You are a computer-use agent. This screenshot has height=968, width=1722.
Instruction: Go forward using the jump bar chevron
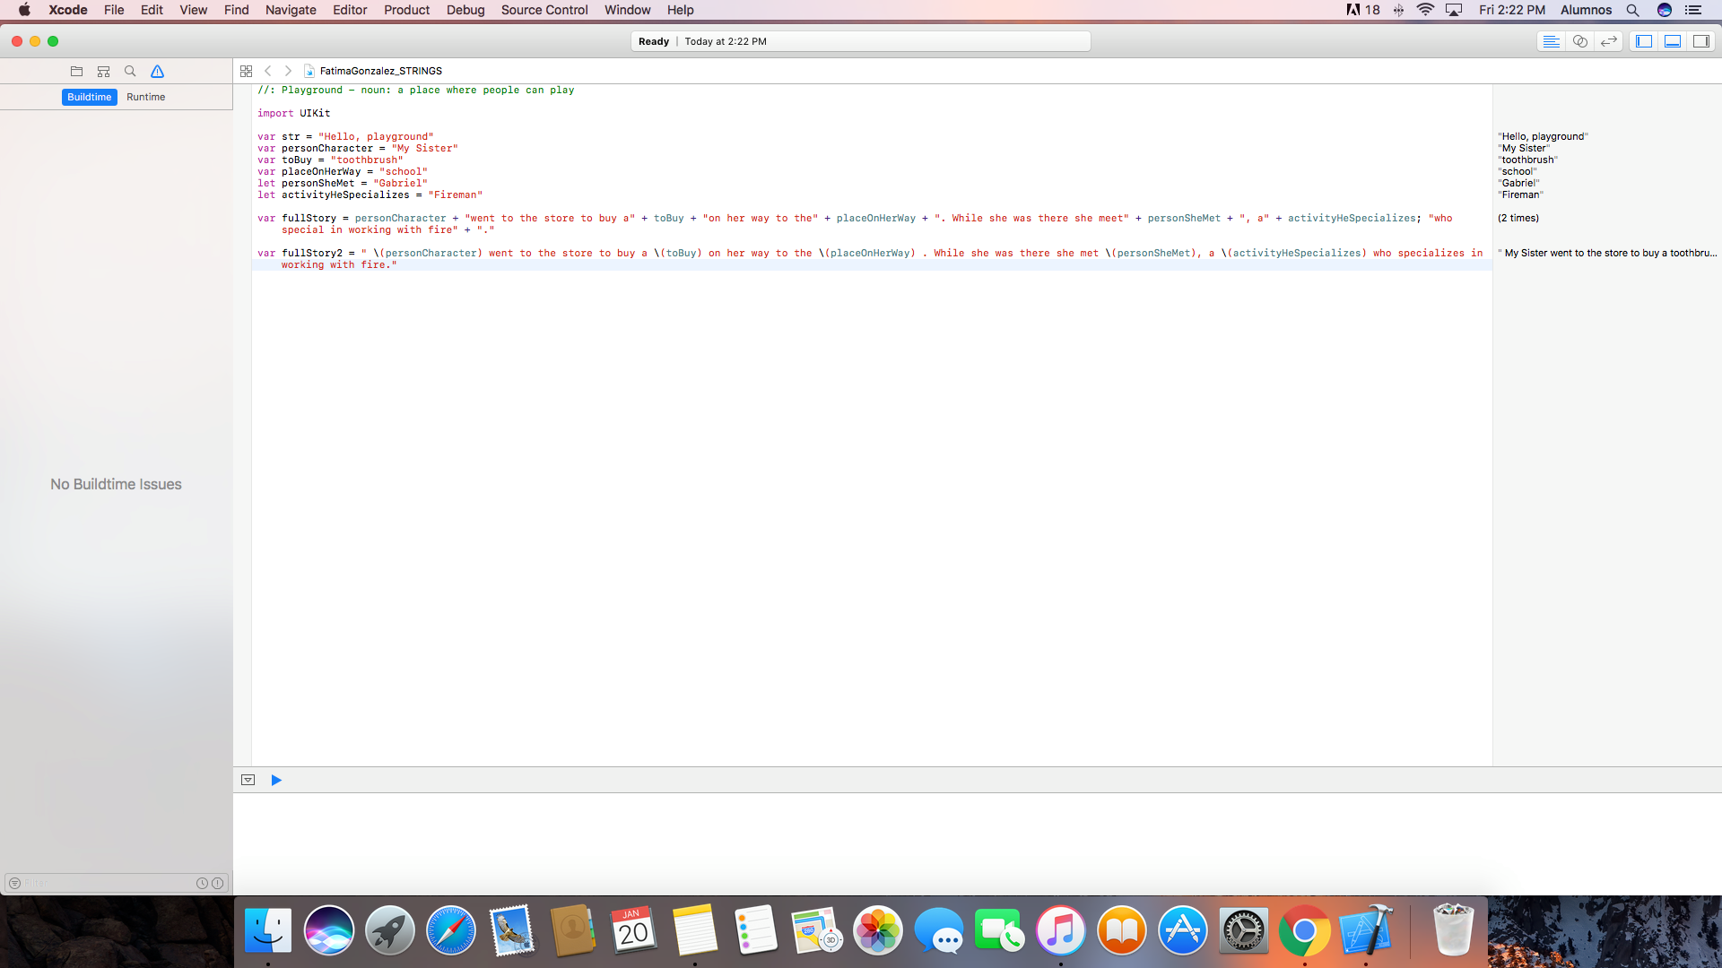[288, 70]
